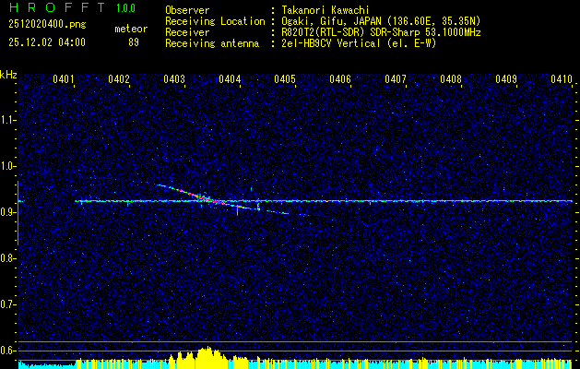Click time marker 0403
The height and width of the screenshot is (369, 580).
coord(174,79)
